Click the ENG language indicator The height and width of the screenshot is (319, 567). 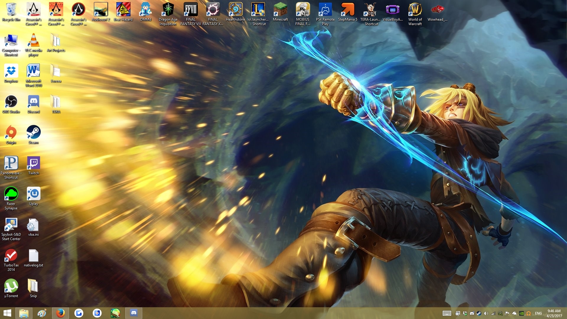tap(538, 313)
